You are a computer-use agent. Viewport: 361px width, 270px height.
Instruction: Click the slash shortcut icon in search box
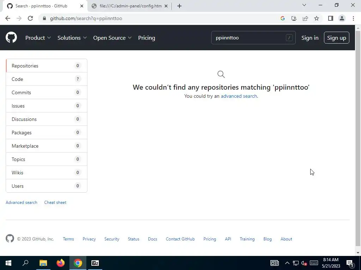click(289, 38)
